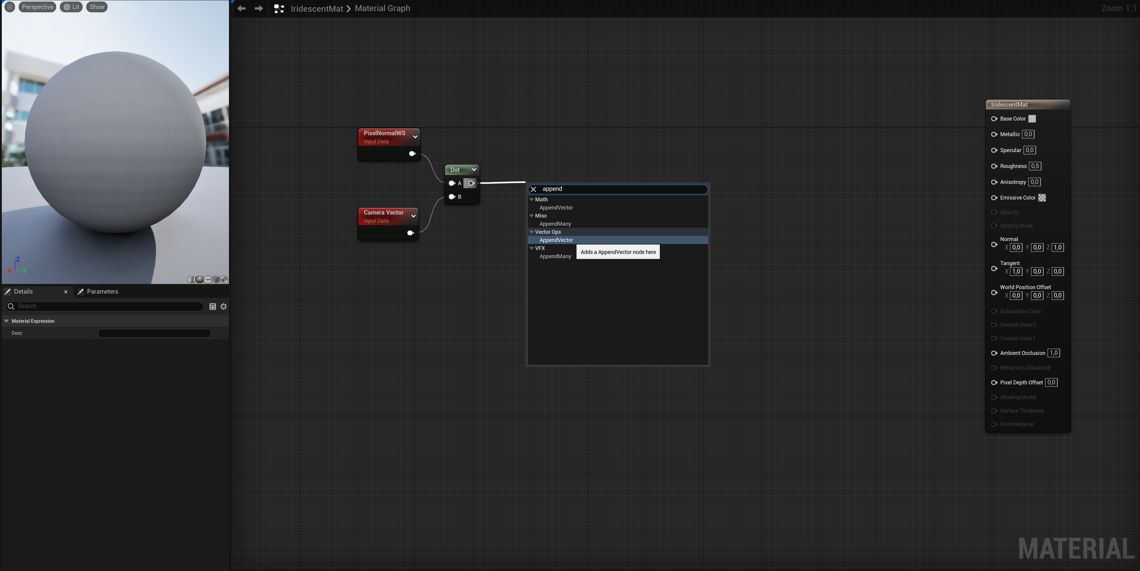Toggle the Lit view mode button
Screen dimensions: 1140x571
coord(71,7)
